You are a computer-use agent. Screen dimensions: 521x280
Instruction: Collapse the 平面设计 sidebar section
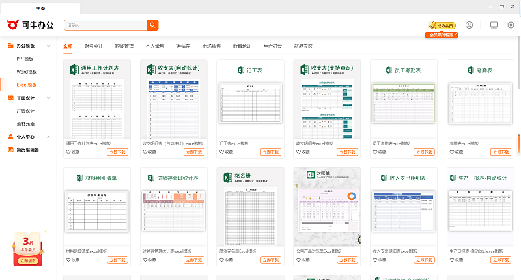pyautogui.click(x=48, y=98)
